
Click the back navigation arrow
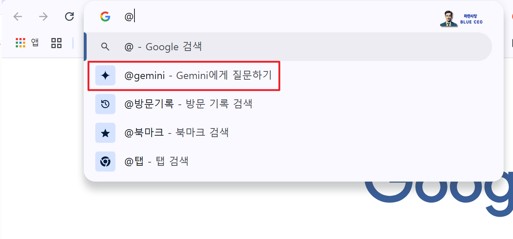coord(17,16)
